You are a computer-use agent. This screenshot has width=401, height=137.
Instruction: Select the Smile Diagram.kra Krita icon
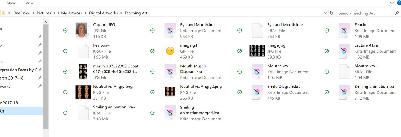coord(257,92)
